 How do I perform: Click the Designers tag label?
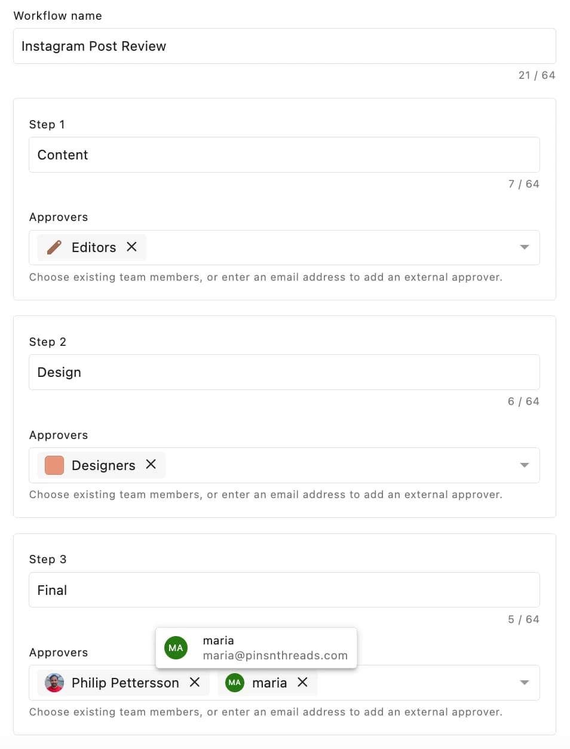click(x=103, y=465)
